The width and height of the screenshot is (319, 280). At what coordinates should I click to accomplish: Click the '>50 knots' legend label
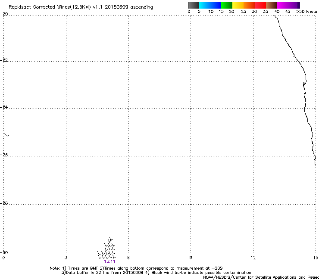click(306, 12)
